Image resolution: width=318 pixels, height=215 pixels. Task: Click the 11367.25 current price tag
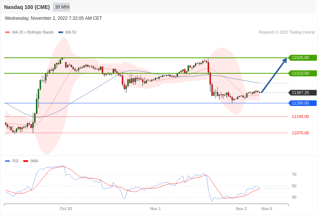(x=302, y=93)
